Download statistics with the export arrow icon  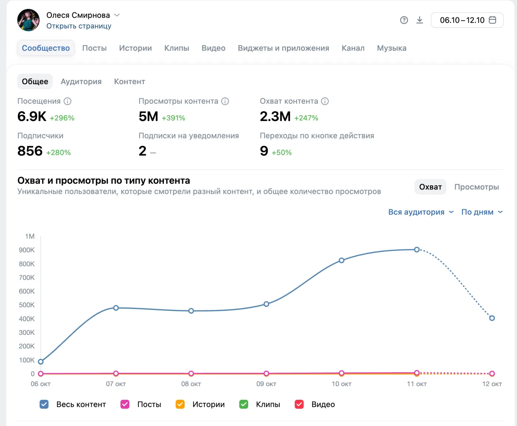point(420,20)
